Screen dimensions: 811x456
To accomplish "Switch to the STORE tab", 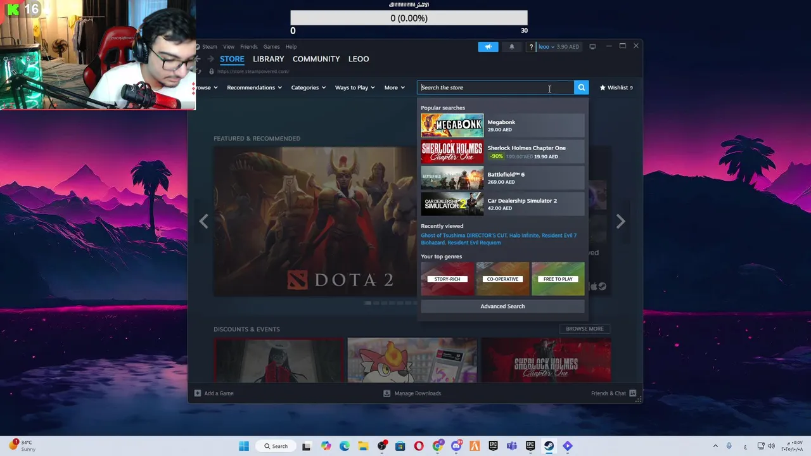I will (232, 59).
